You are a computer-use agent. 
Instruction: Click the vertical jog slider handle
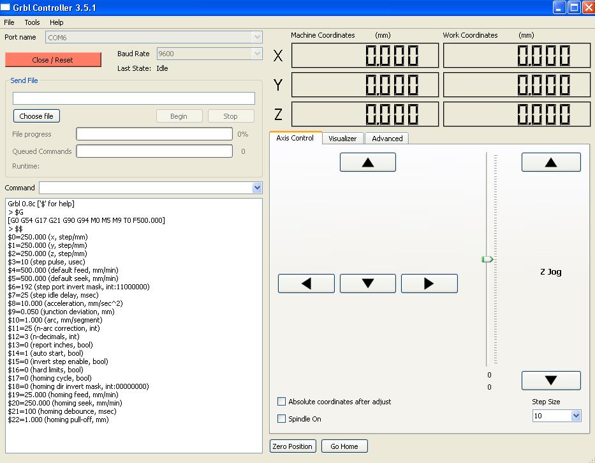click(487, 259)
